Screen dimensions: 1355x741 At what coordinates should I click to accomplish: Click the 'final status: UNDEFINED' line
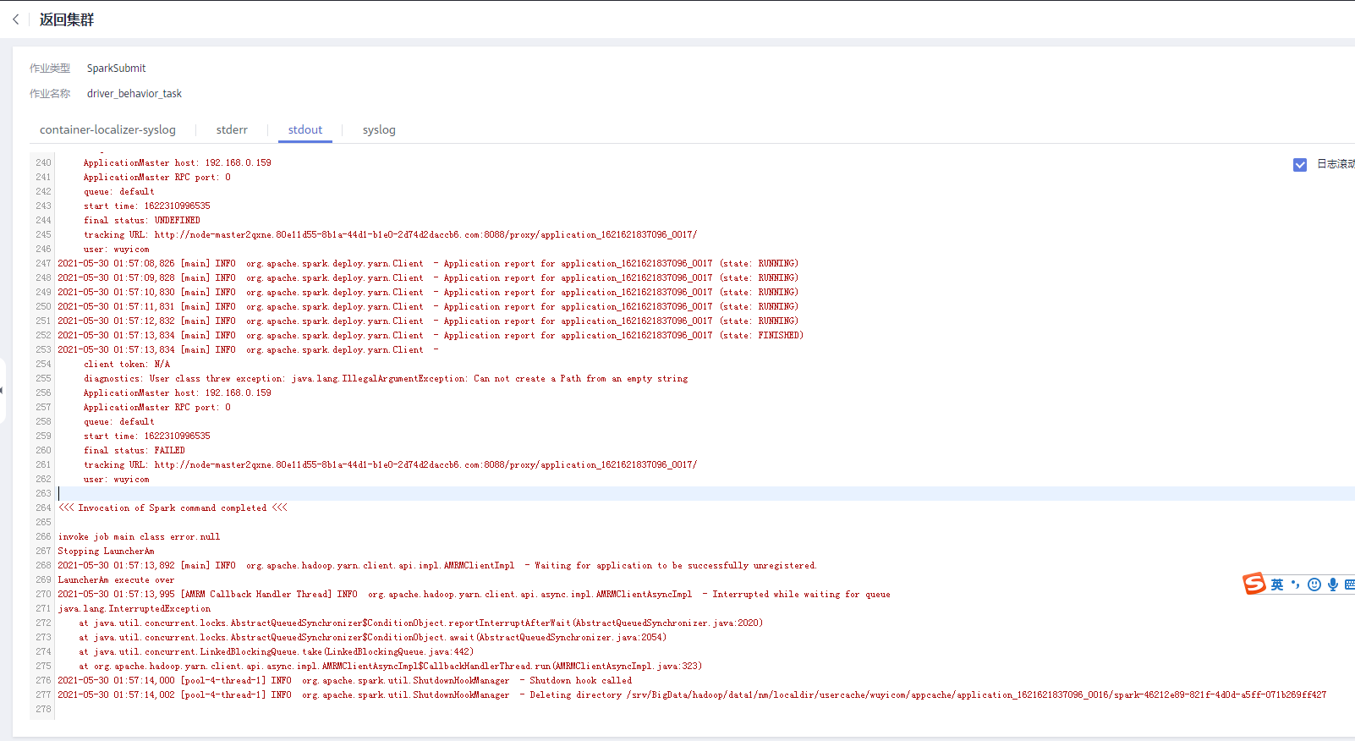(x=142, y=221)
